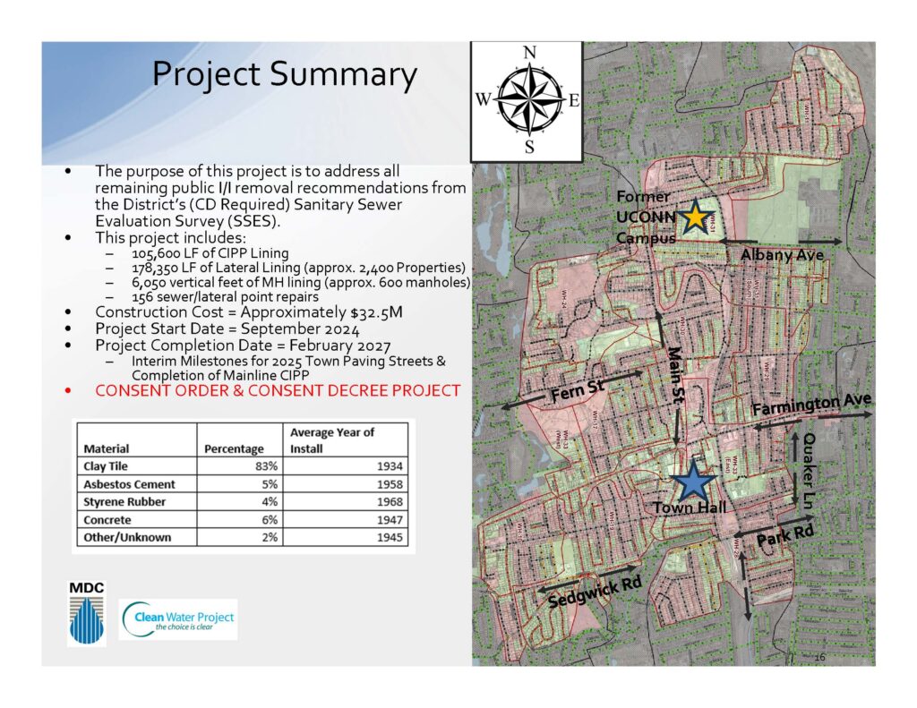Click the MDC water drop logo

coord(87,613)
